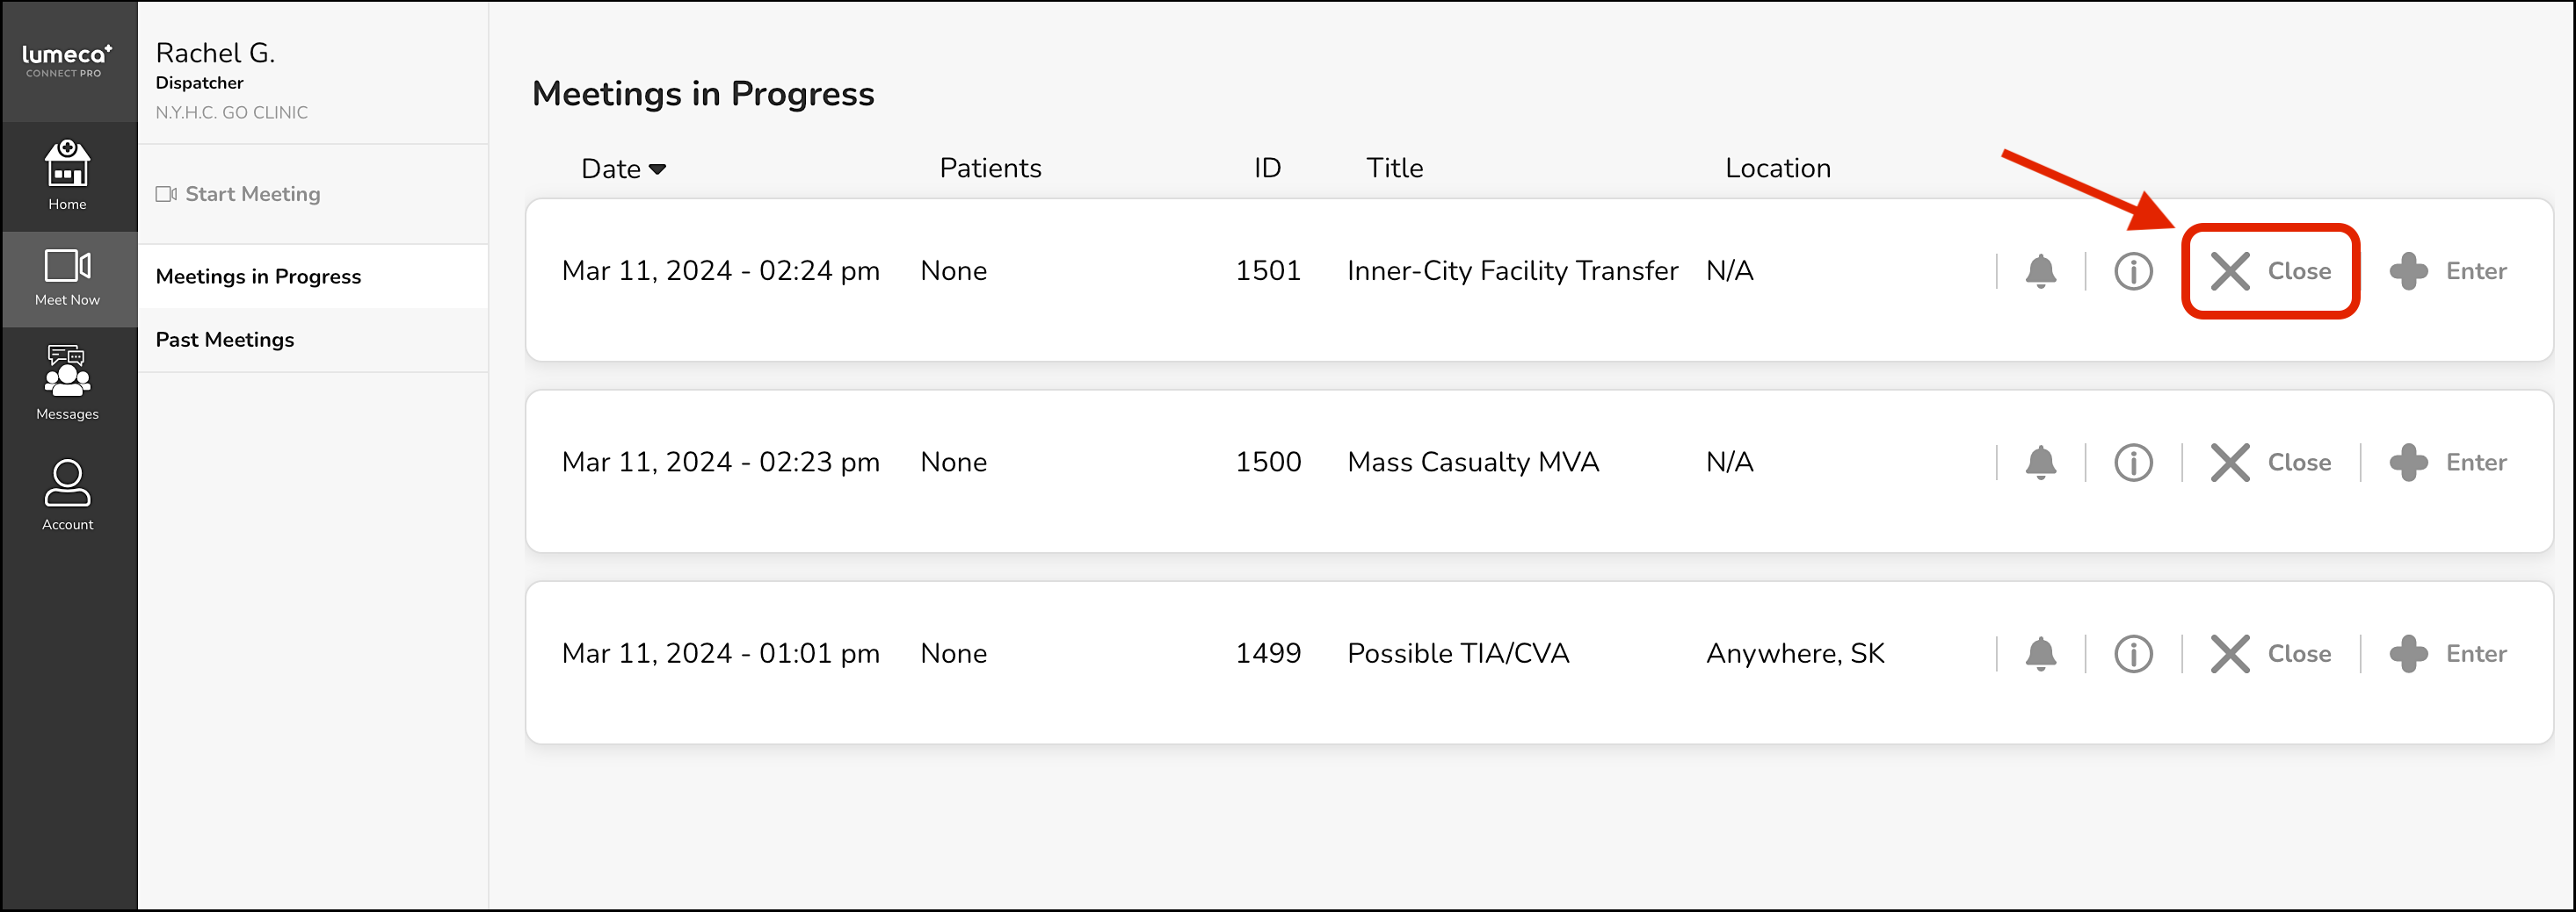2576x912 pixels.
Task: Click the bell icon for meeting 1501
Action: point(2040,272)
